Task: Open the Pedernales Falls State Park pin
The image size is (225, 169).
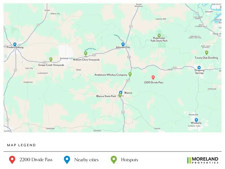Action: [x=159, y=36]
